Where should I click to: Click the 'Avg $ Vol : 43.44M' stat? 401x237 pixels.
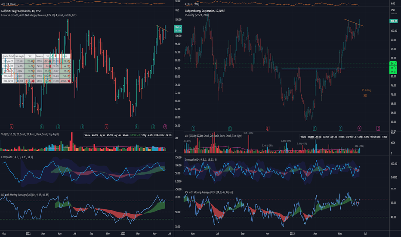pos(121,135)
